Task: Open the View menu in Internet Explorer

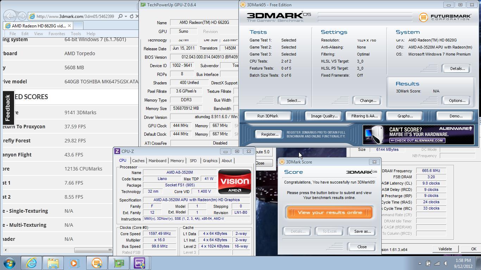Action: [38, 34]
